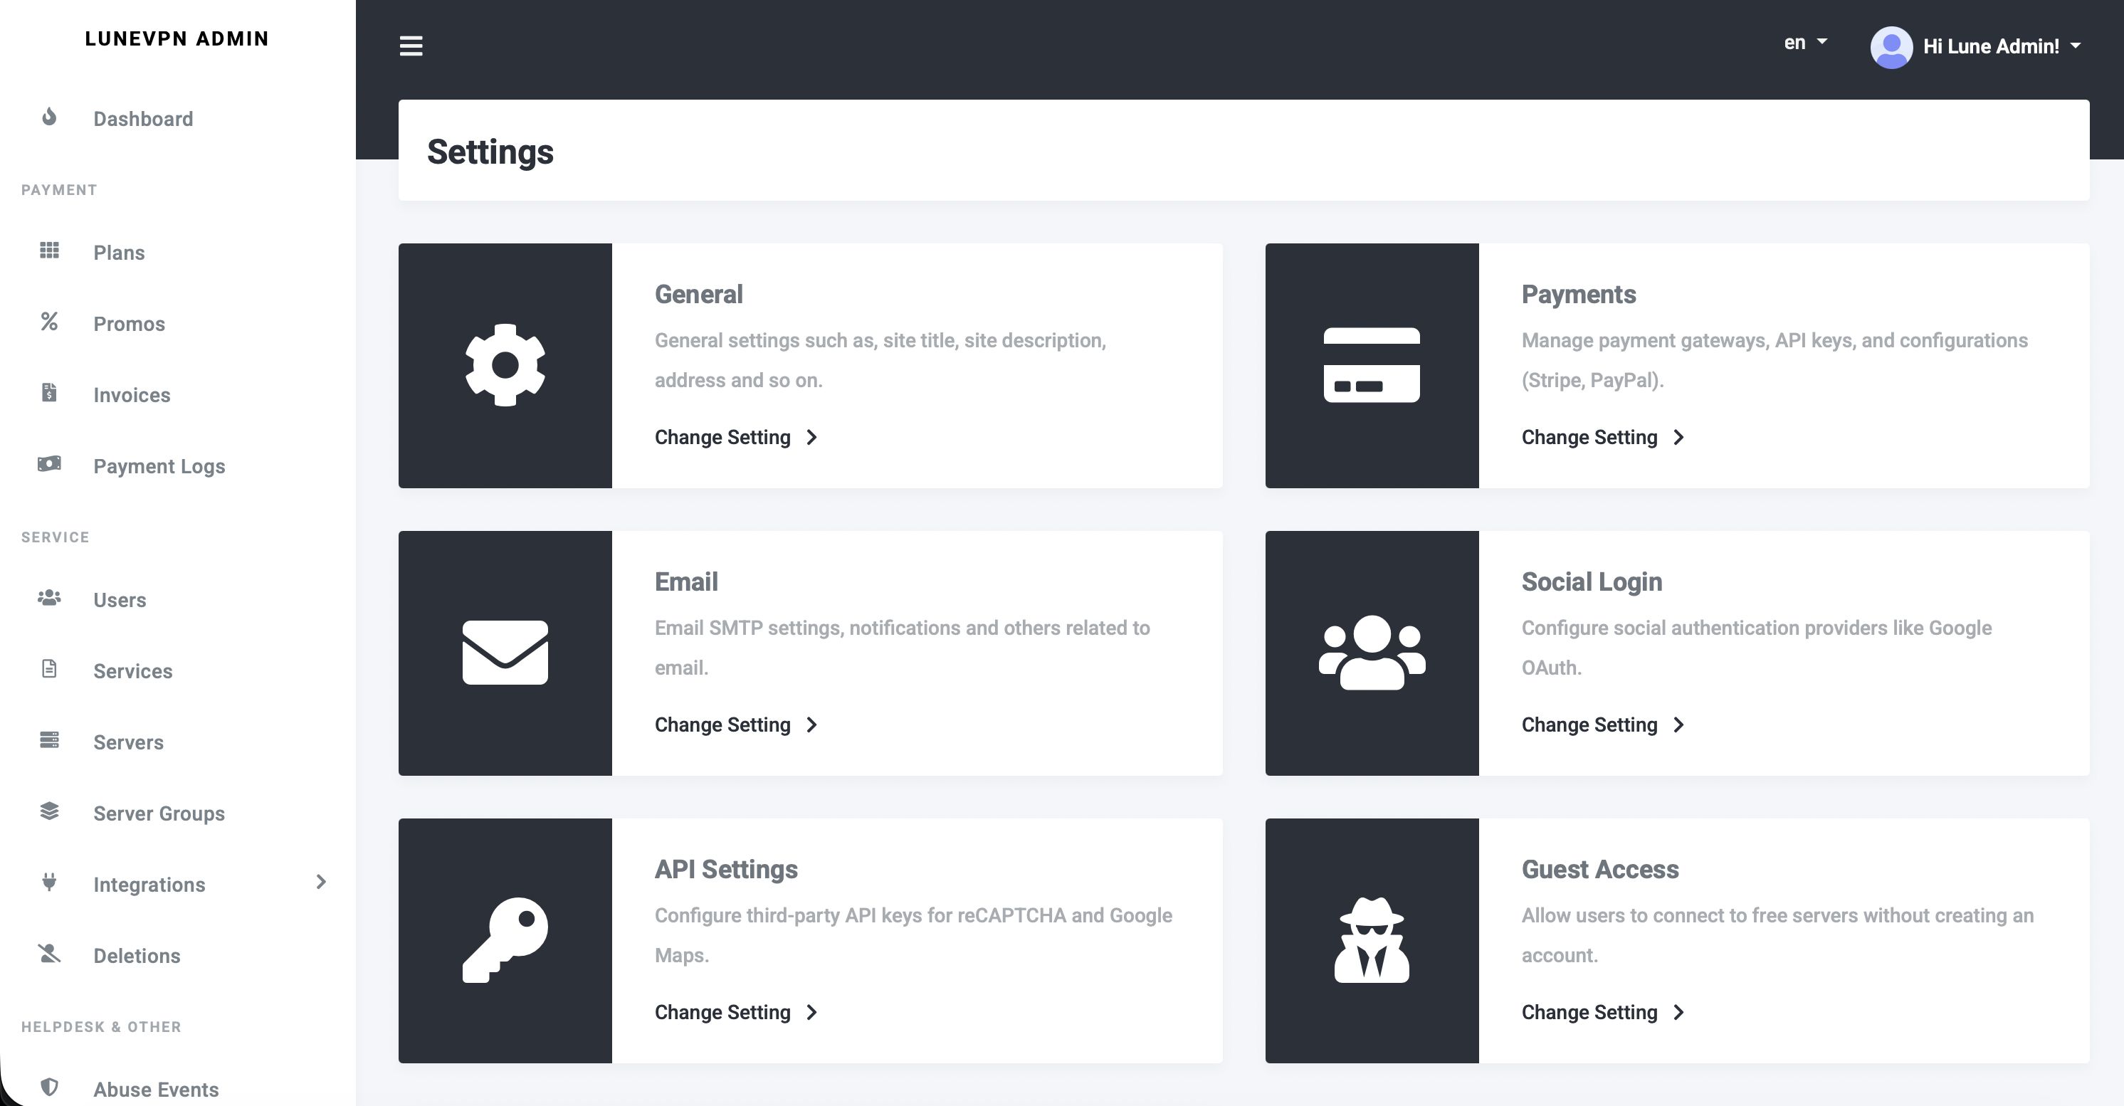Click the Email envelope icon
Screen dimensions: 2124x1106
tap(505, 653)
